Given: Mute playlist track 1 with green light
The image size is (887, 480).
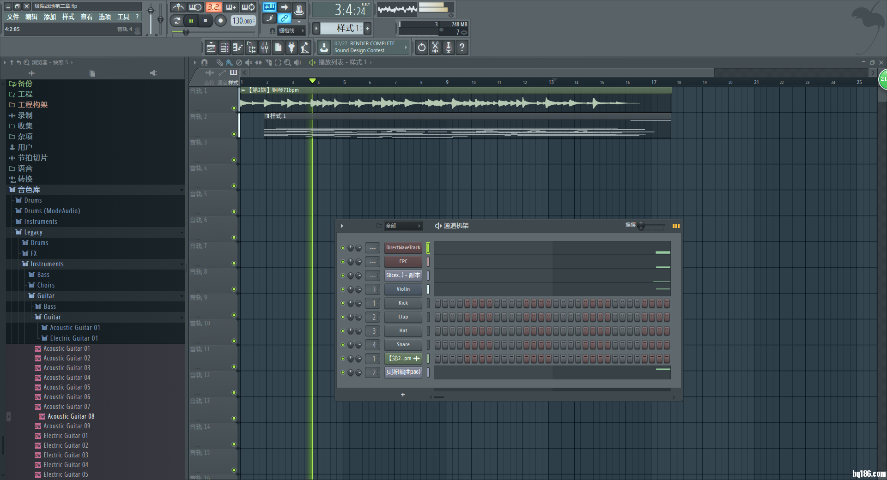Looking at the screenshot, I should tap(234, 108).
